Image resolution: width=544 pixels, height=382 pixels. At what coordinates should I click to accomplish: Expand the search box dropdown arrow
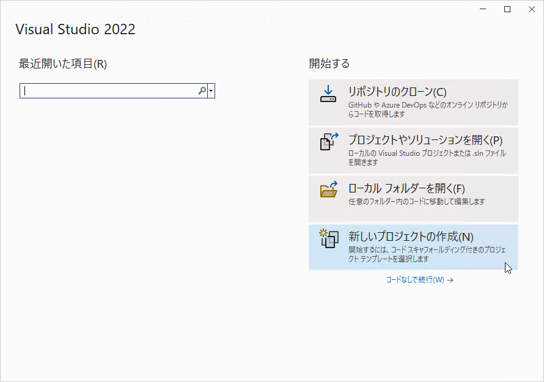[x=211, y=91]
